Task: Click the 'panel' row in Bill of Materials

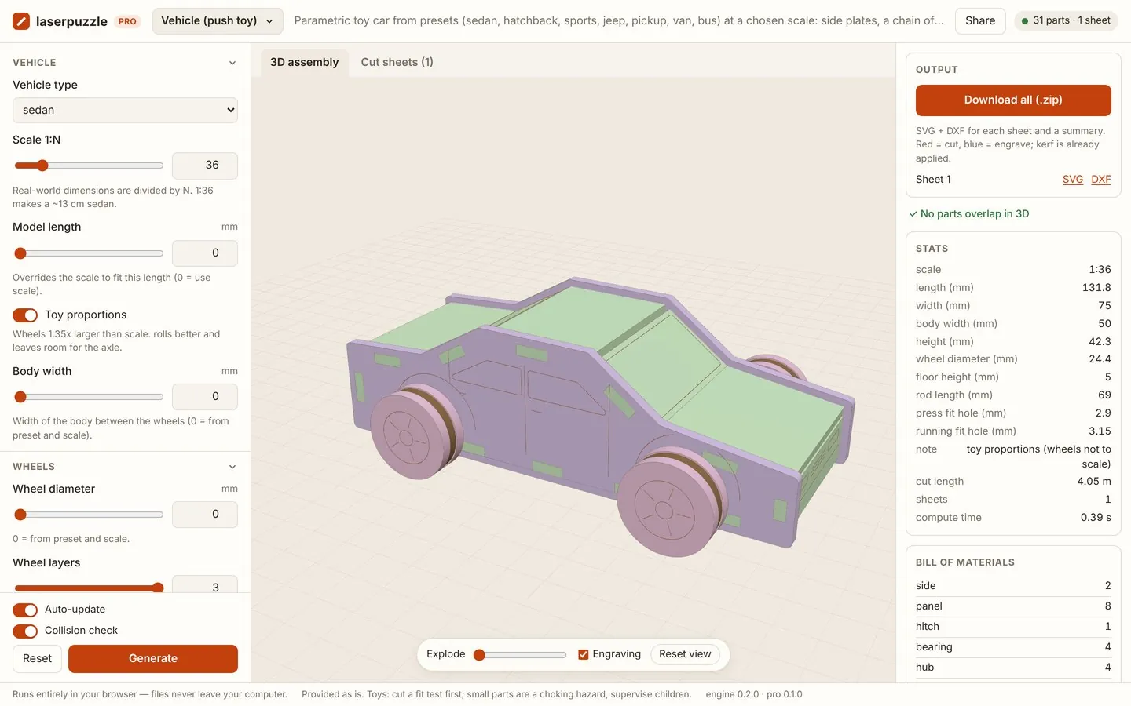Action: click(1013, 606)
